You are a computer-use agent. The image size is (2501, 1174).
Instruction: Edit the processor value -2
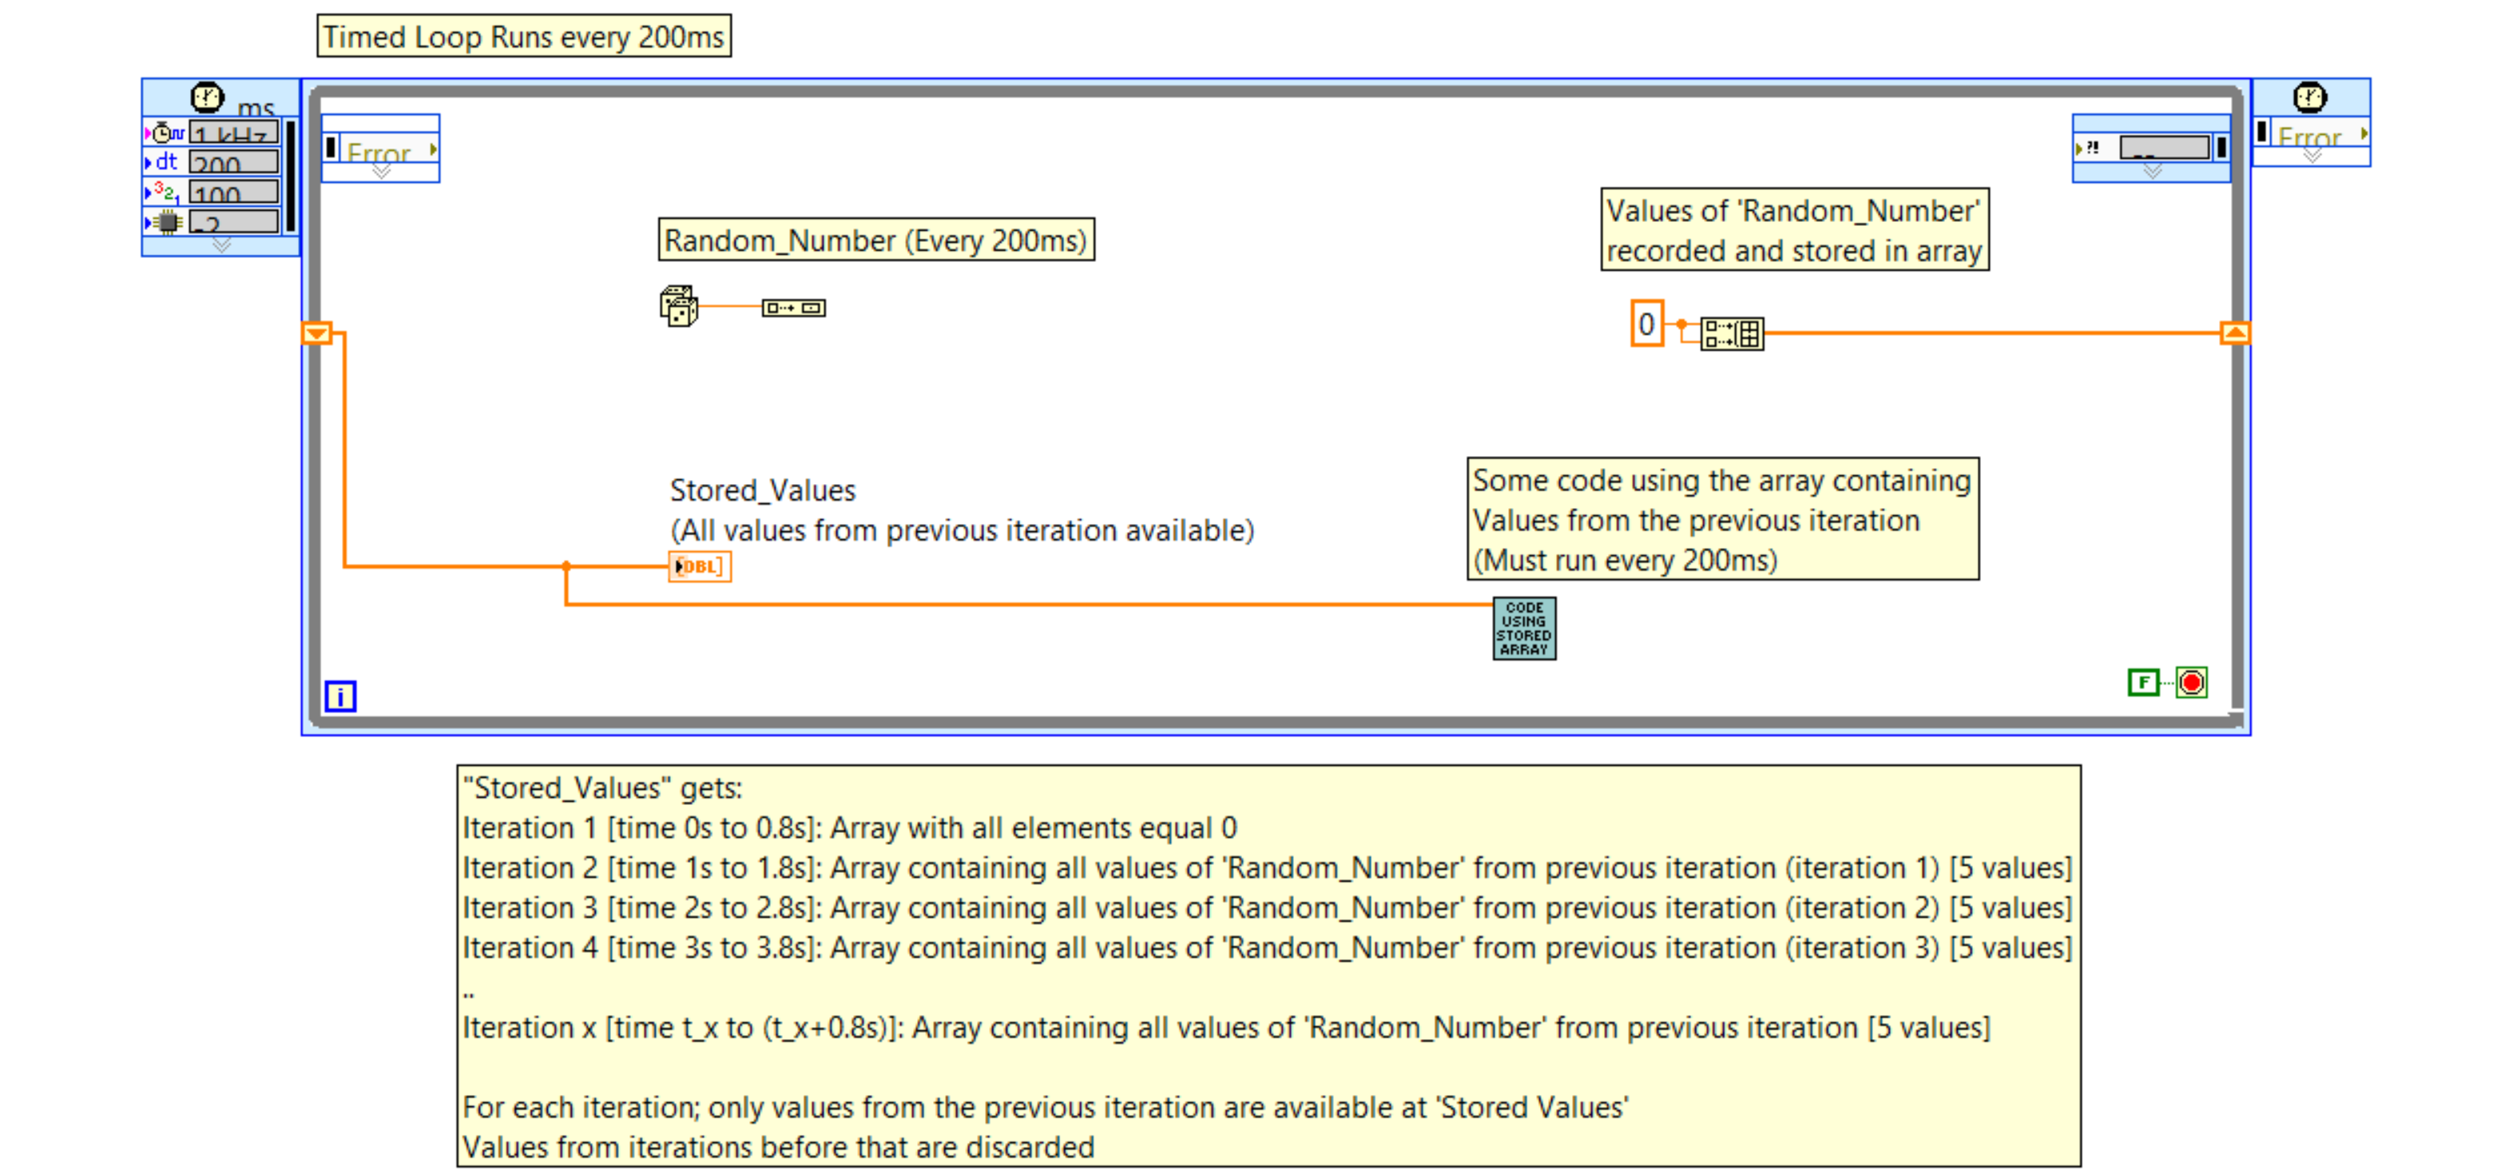(x=234, y=222)
